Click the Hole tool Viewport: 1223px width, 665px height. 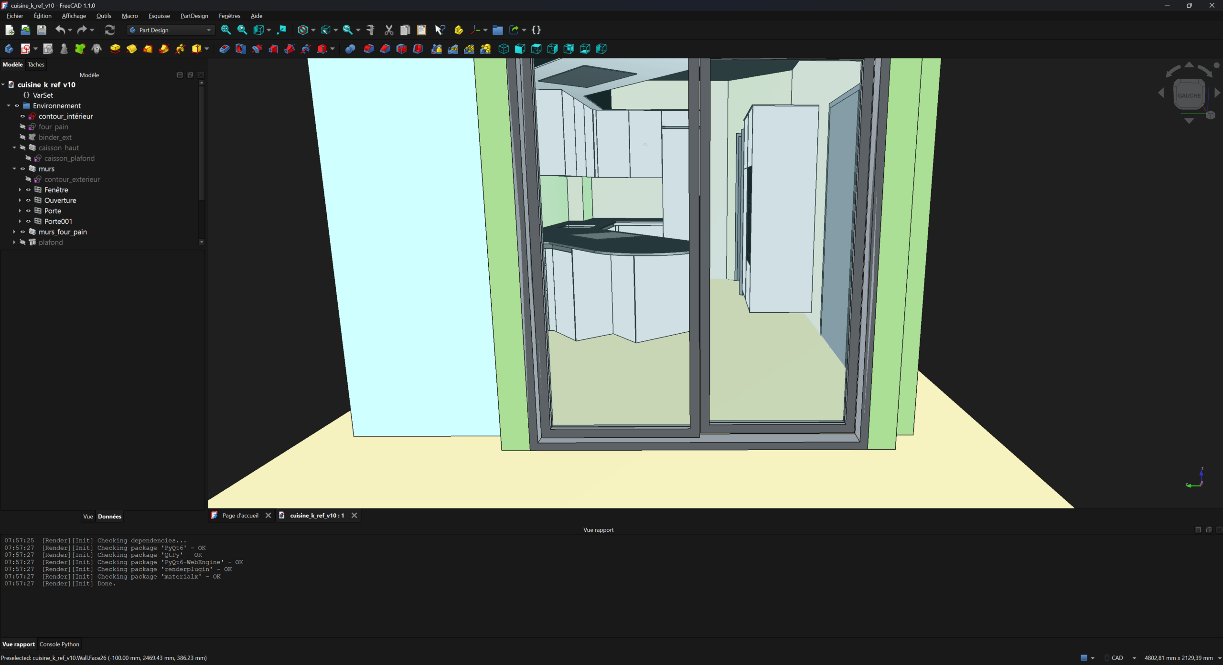[240, 49]
